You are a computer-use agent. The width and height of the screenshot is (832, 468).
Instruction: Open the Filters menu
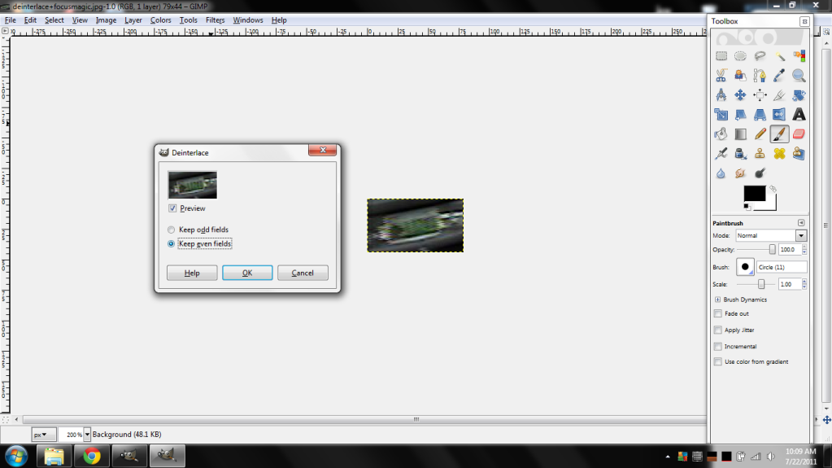tap(215, 20)
